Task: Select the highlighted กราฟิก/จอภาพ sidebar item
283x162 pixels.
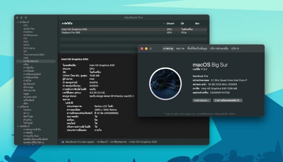Action: 36,61
